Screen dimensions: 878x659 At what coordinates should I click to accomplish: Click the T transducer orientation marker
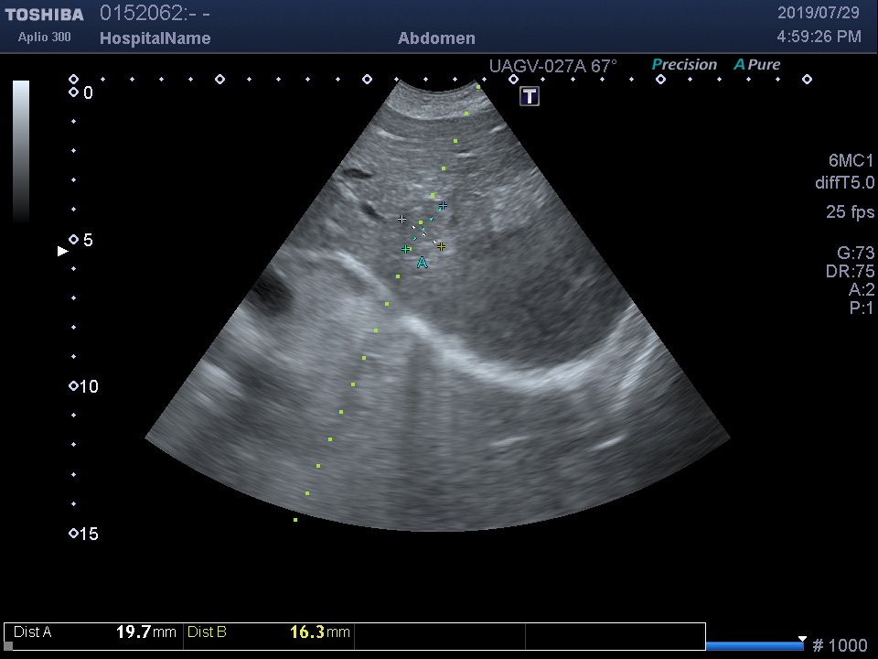click(530, 96)
